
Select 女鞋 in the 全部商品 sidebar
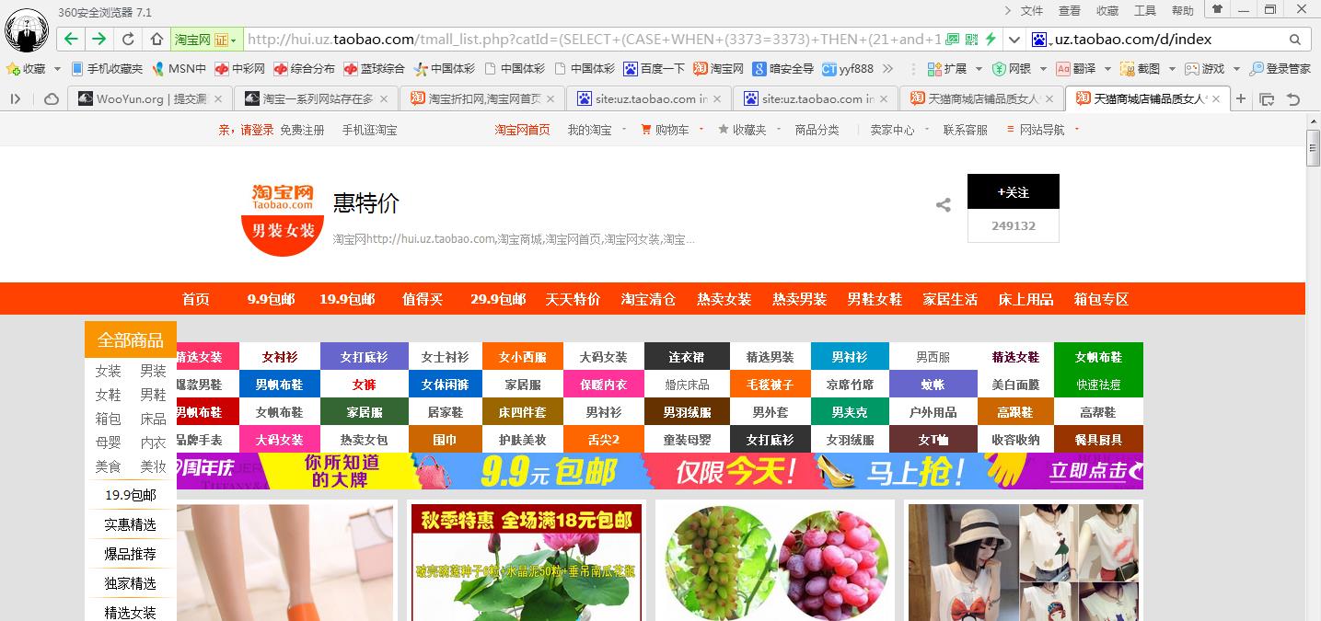[108, 395]
